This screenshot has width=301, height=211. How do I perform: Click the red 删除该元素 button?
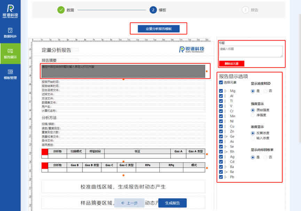231,63
